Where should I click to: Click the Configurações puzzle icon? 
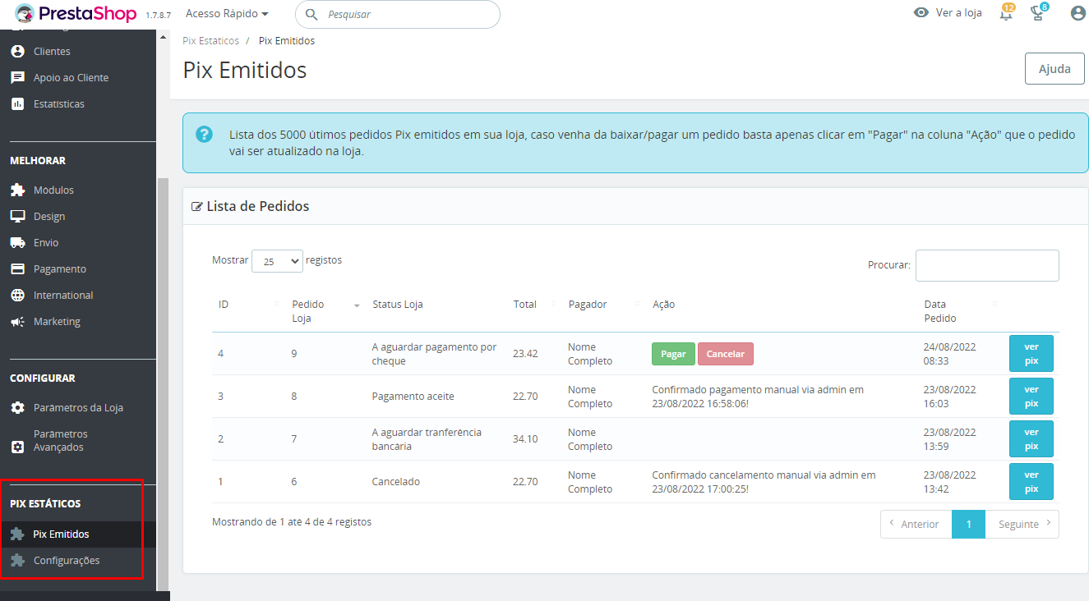[x=17, y=560]
